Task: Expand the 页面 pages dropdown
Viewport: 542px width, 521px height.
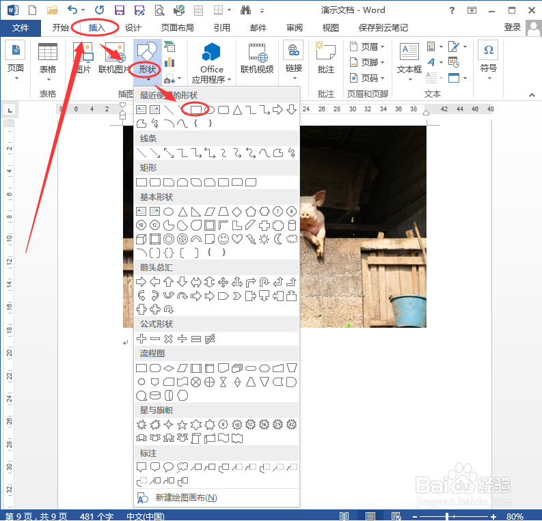Action: coord(16,60)
